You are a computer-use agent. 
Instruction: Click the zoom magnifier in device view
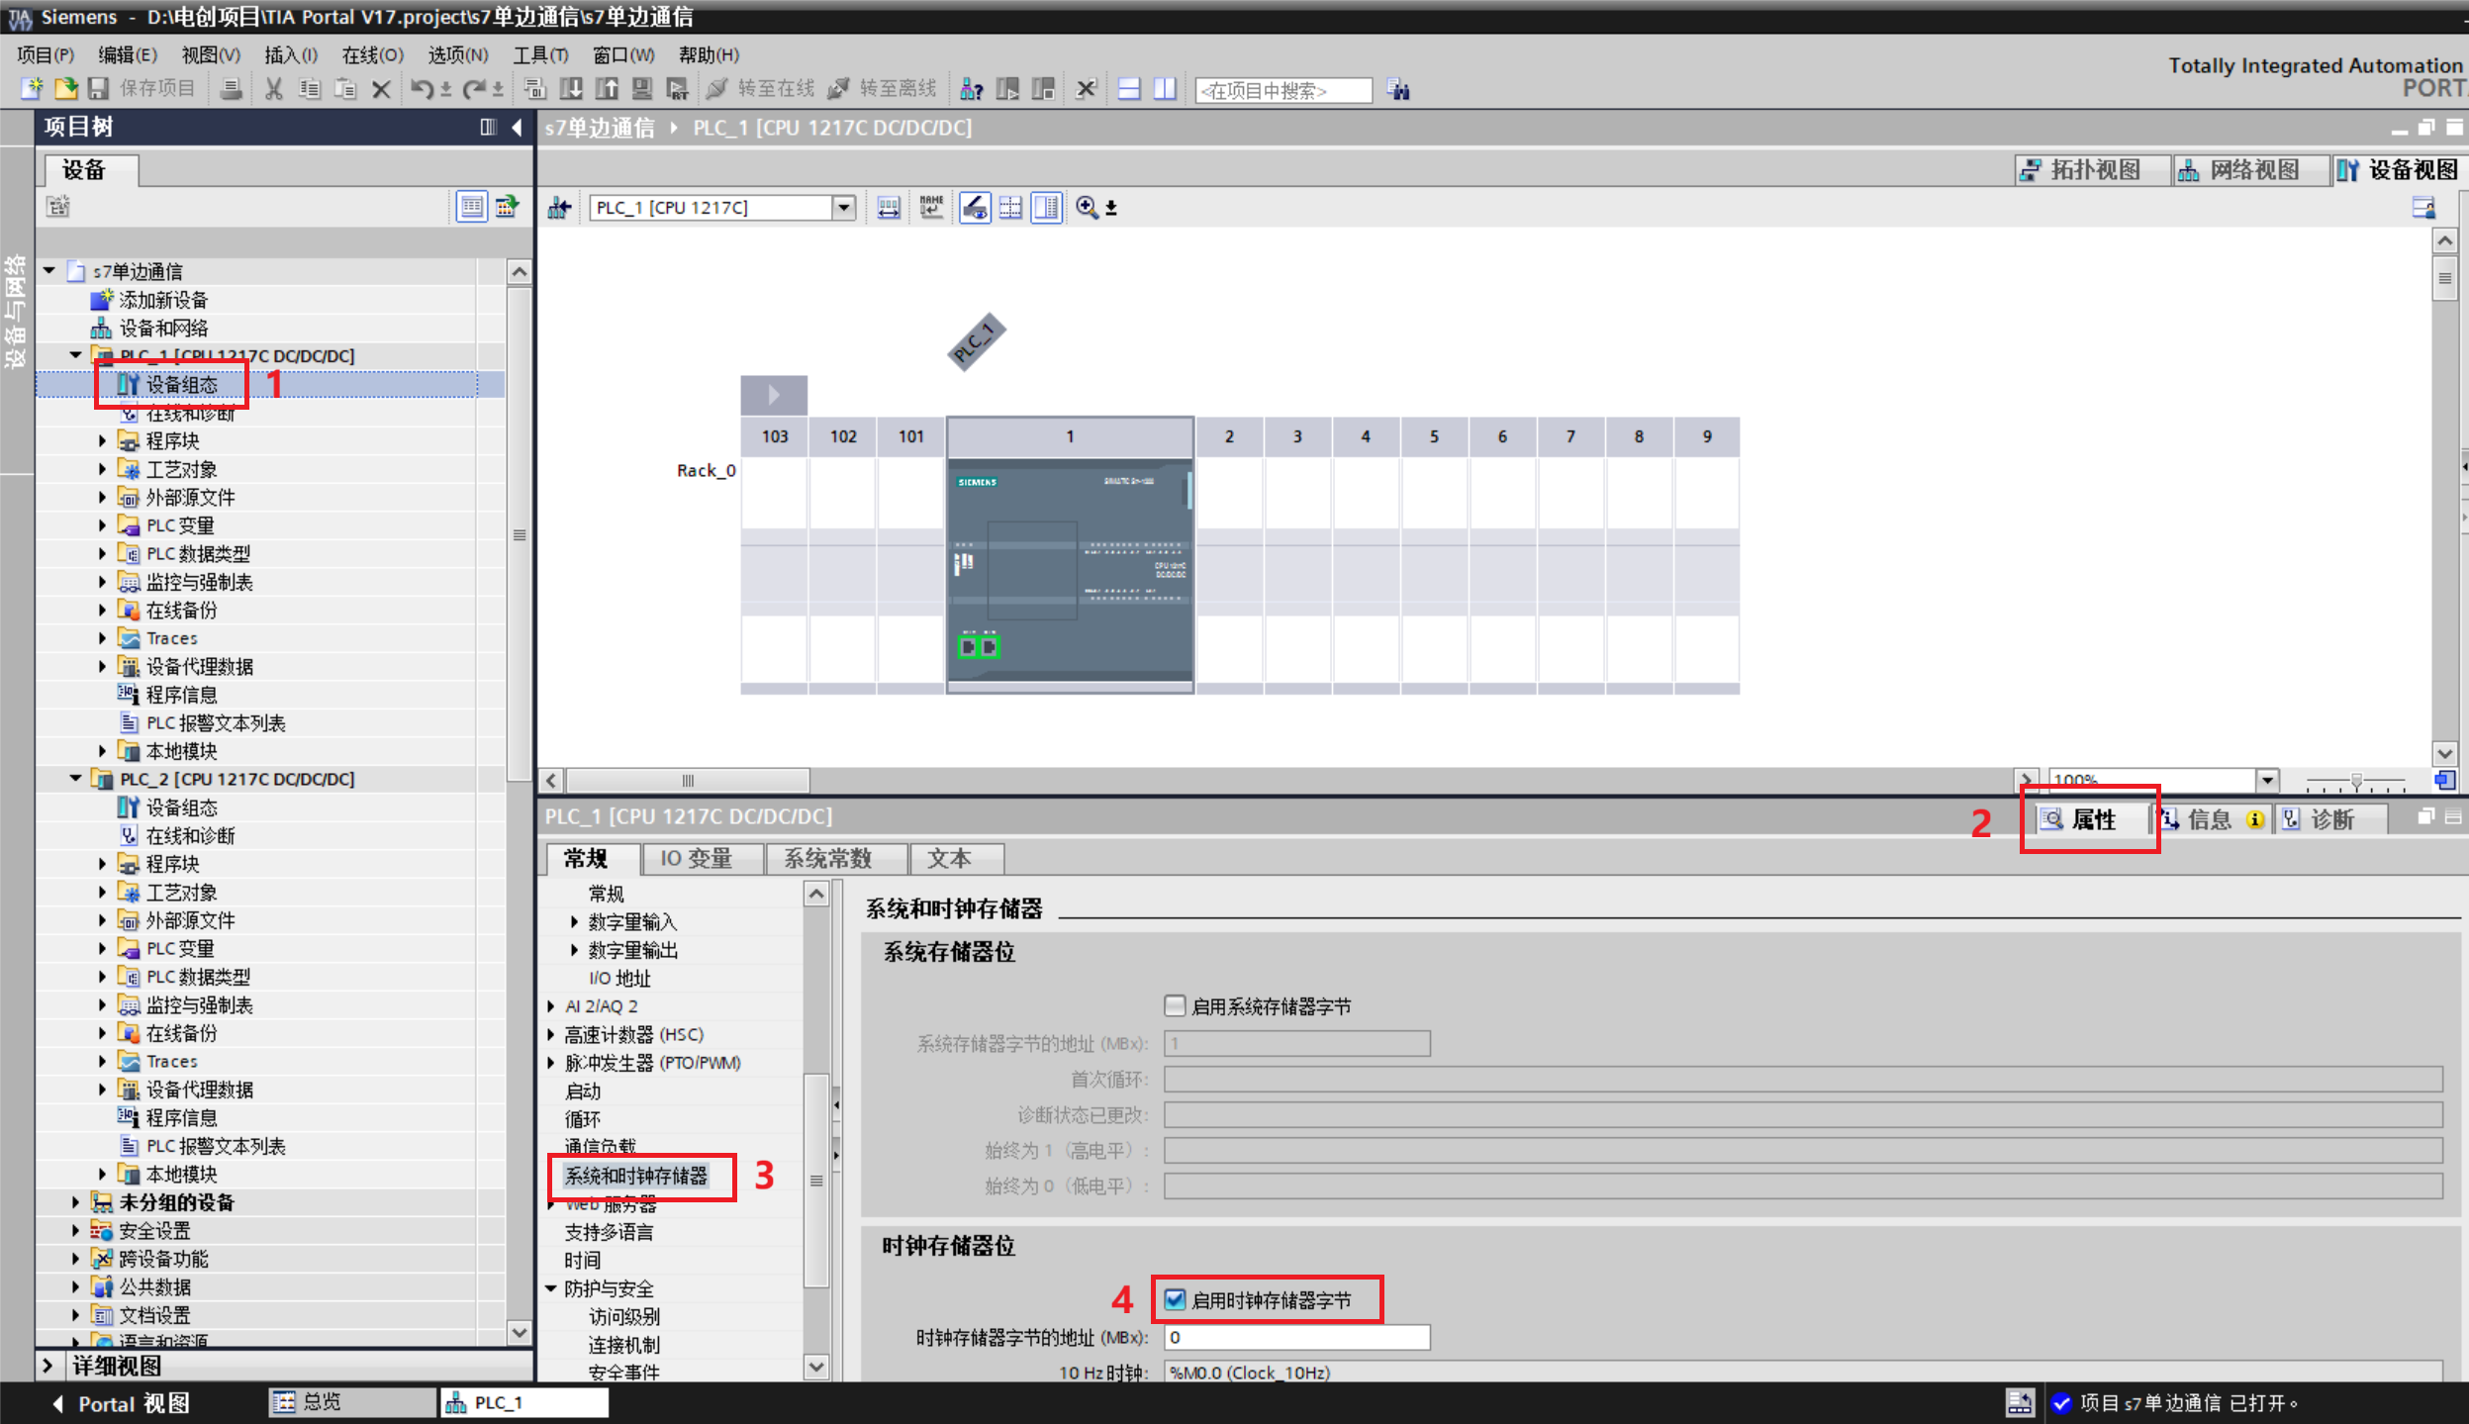click(x=1087, y=207)
